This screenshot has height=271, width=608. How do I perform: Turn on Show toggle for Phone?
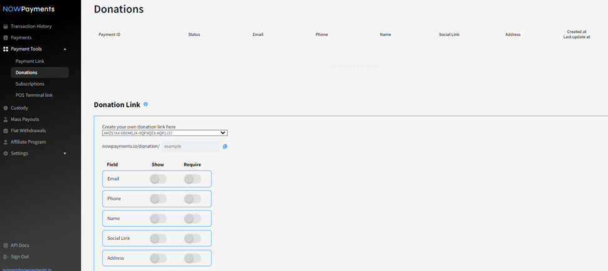click(158, 199)
